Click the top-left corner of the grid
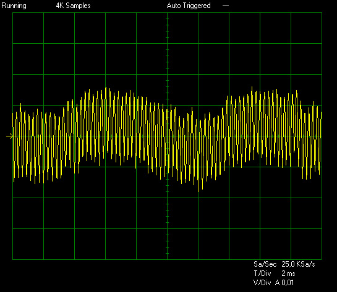 click(x=13, y=13)
